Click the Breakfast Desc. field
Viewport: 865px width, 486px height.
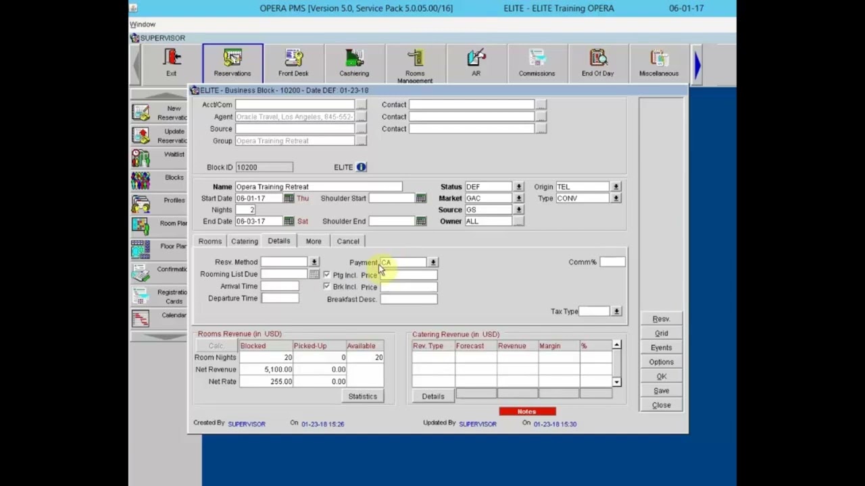[409, 299]
